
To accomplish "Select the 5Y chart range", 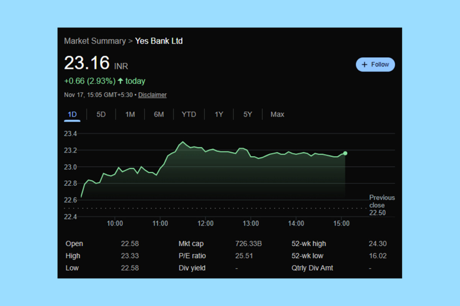I will [x=248, y=114].
